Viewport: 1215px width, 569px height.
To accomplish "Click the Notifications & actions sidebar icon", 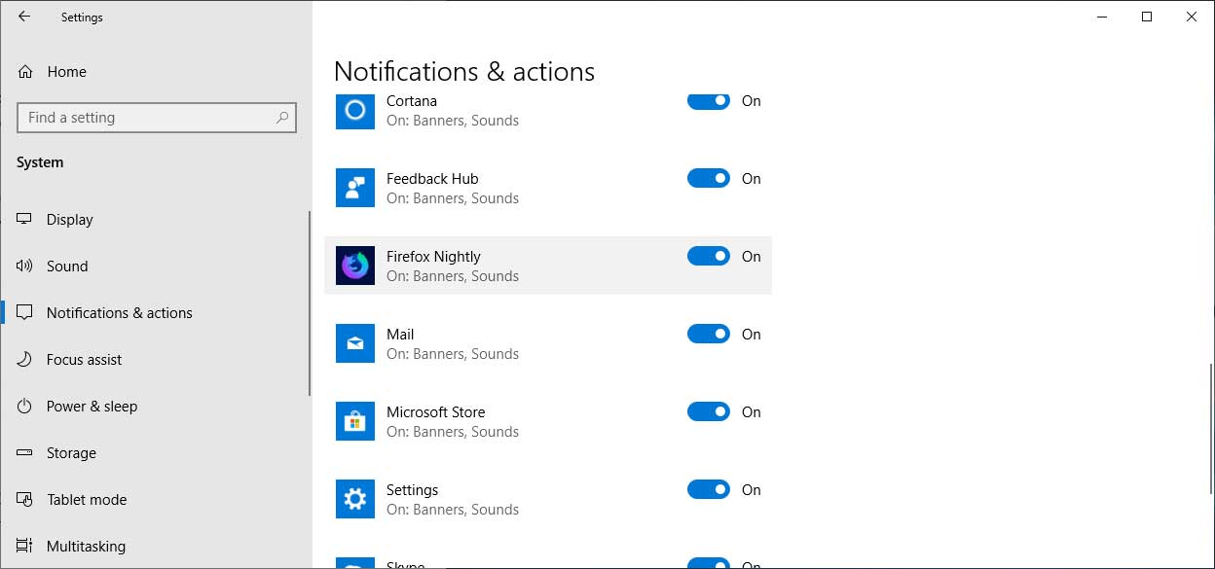I will tap(25, 313).
